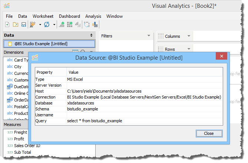Click the blue refresh arrows icon

click(47, 25)
